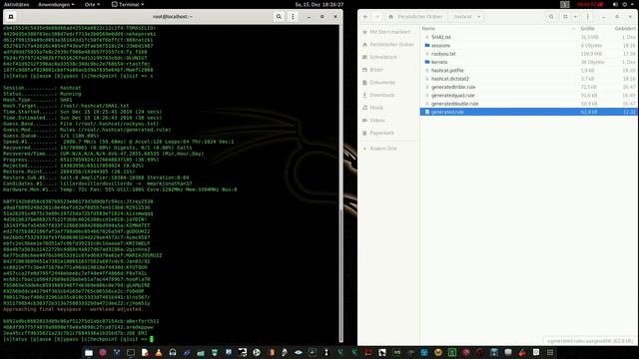Viewport: 639px width, 359px height.
Task: Select the generateddouble.rule file
Action: [x=528, y=104]
